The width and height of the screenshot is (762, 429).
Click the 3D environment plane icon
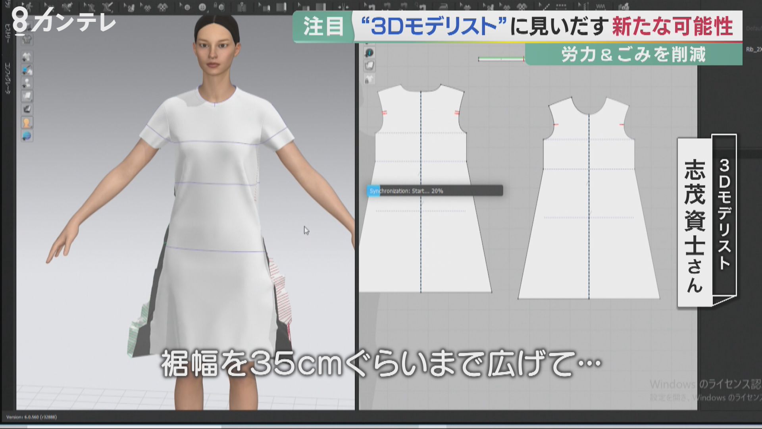(x=27, y=96)
